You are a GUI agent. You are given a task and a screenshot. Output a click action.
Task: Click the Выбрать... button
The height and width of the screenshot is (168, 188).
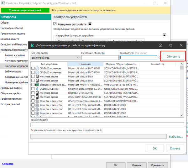tap(176, 136)
